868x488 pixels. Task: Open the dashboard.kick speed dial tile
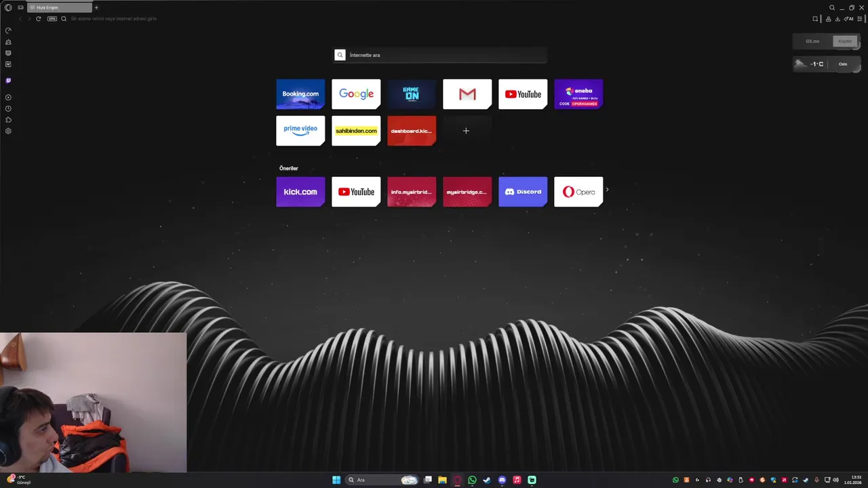412,131
